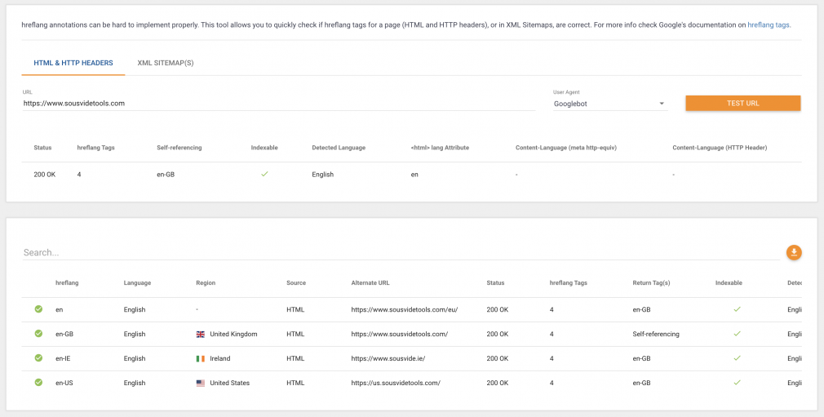Open the User Agent Googlebot dropdown
Screen dimensions: 824x417
(x=610, y=104)
